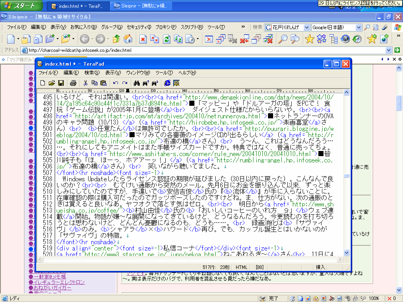Open the address bar URL history dropdown
403x302 pixels.
[x=389, y=50]
